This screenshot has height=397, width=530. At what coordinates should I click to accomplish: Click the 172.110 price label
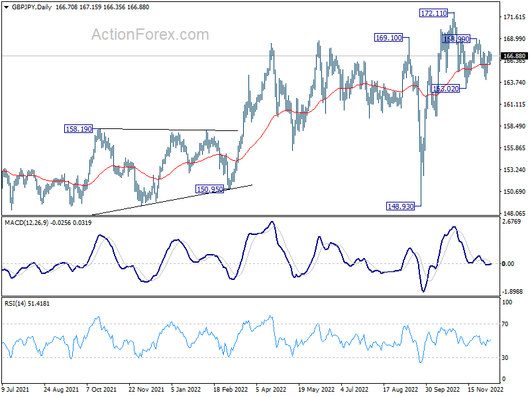point(433,13)
